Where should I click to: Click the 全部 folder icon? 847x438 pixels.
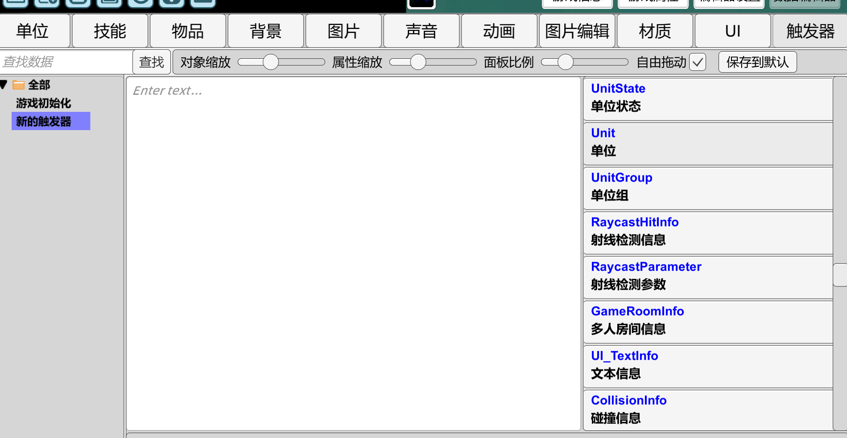(19, 85)
